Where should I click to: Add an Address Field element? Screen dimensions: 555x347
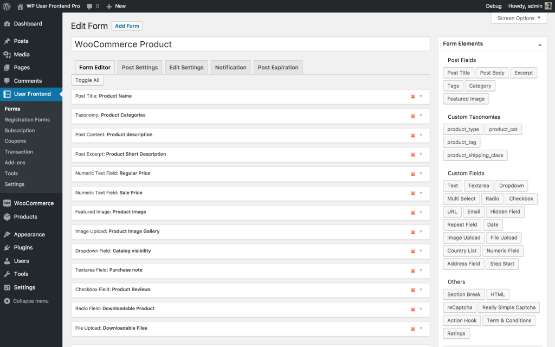(464, 264)
